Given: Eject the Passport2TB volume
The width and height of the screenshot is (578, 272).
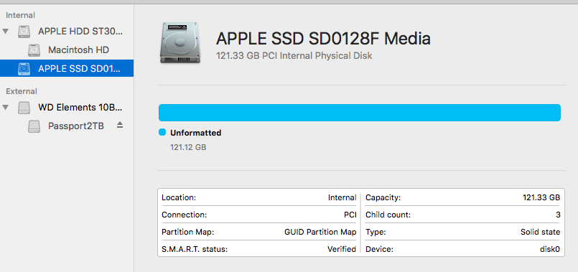Looking at the screenshot, I should (x=119, y=125).
